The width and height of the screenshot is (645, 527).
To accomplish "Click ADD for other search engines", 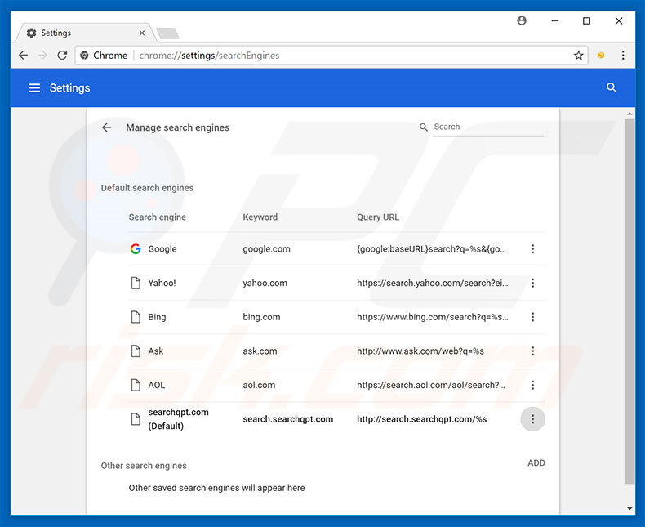I will 536,462.
